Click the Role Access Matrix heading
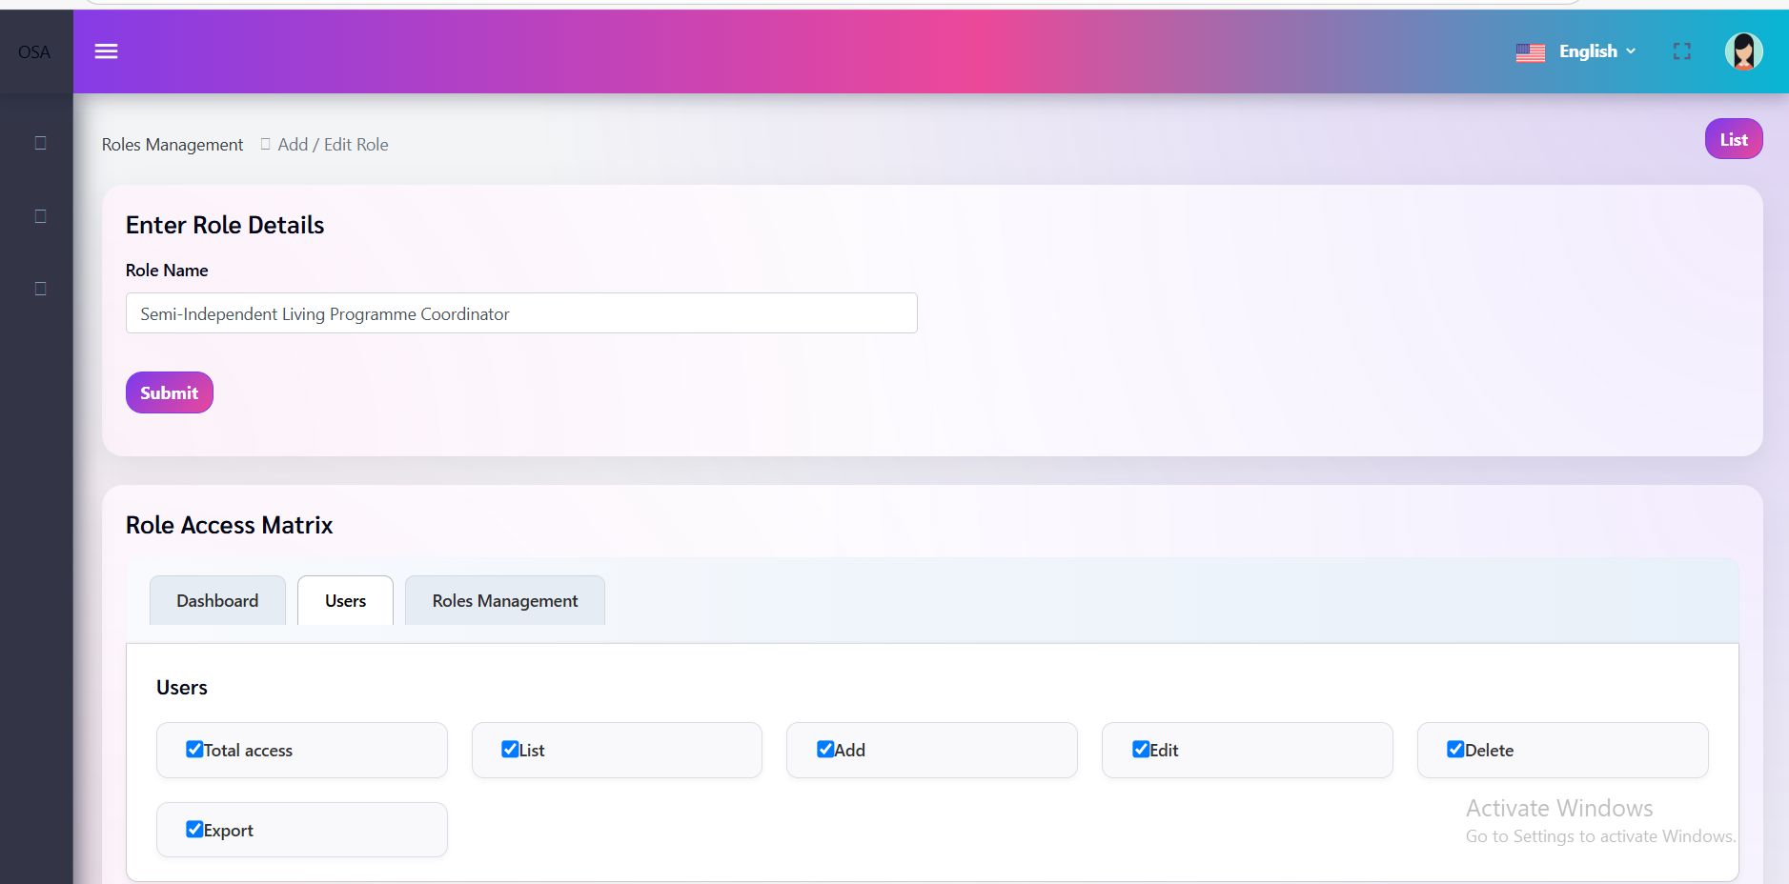The height and width of the screenshot is (884, 1789). pos(229,525)
